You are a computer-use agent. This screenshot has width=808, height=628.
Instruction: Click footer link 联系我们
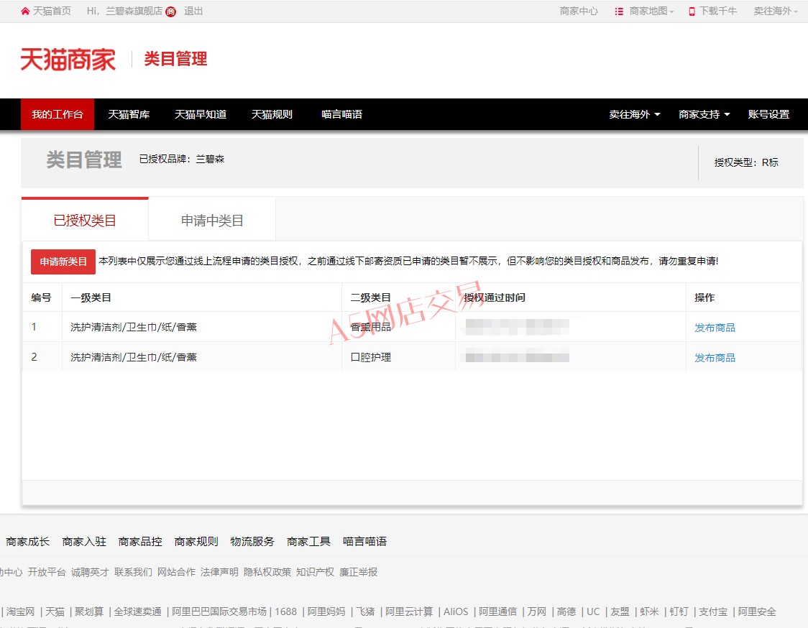coord(134,572)
